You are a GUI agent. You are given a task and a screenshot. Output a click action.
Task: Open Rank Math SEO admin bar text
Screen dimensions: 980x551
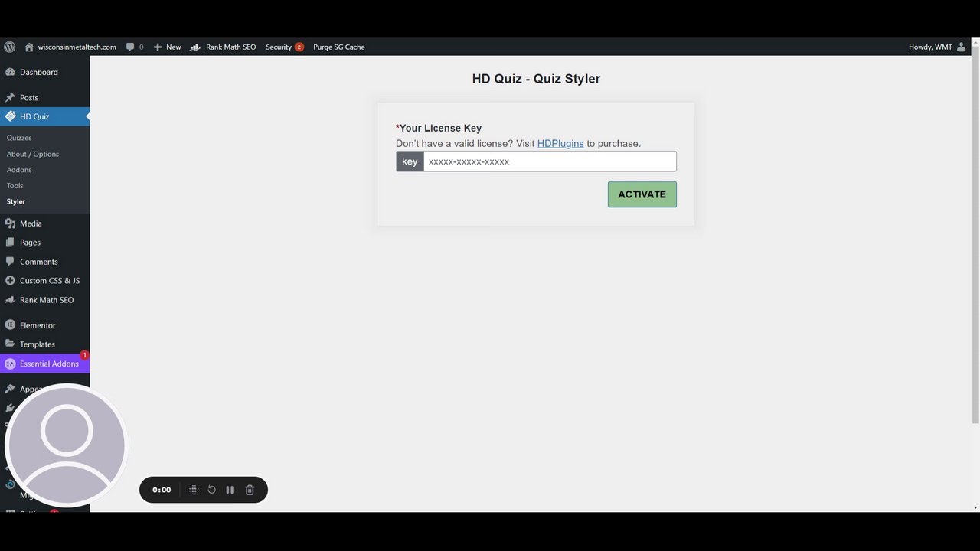coord(231,47)
